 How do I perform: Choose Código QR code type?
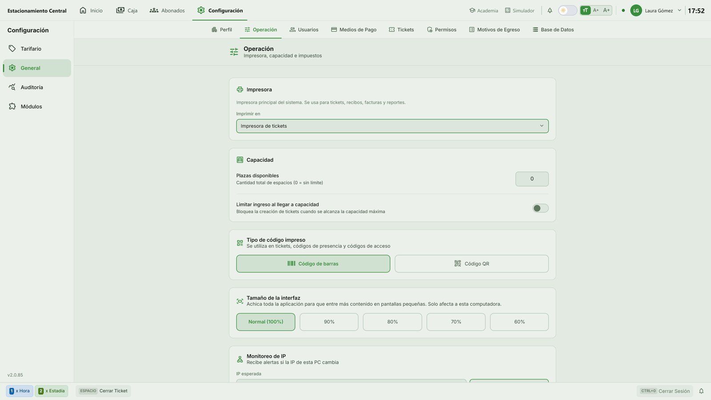click(x=471, y=264)
